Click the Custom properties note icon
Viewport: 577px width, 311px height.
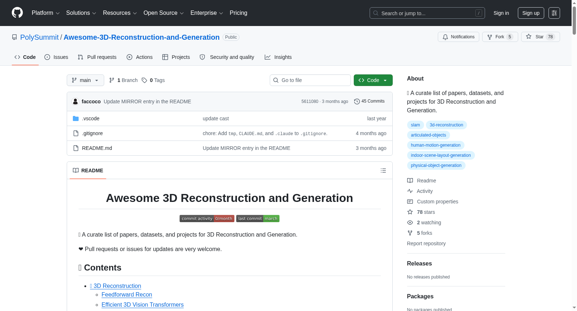point(410,202)
